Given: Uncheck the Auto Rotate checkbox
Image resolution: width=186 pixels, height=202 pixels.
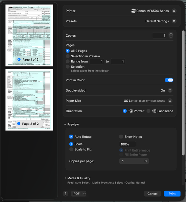Looking at the screenshot, I should 71,137.
